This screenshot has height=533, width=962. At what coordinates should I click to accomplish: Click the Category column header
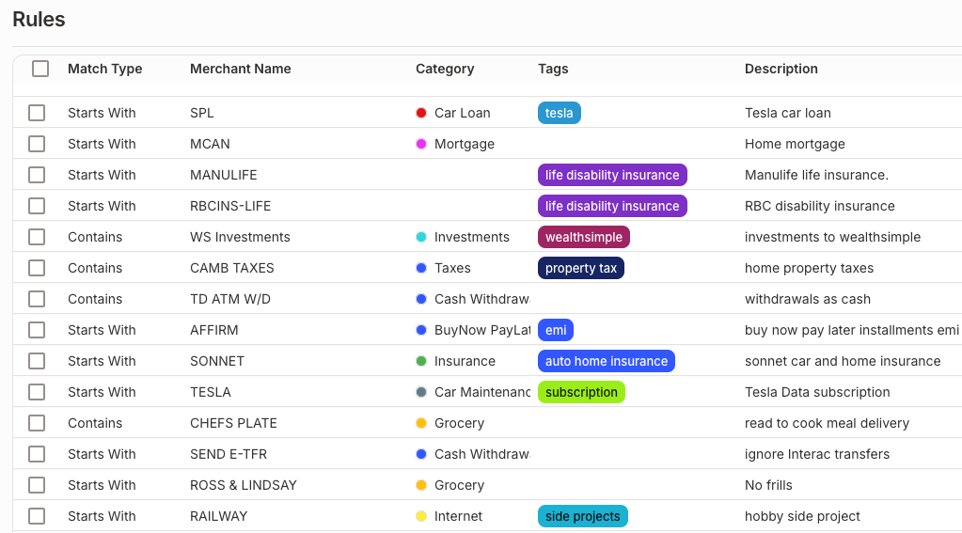(x=445, y=69)
